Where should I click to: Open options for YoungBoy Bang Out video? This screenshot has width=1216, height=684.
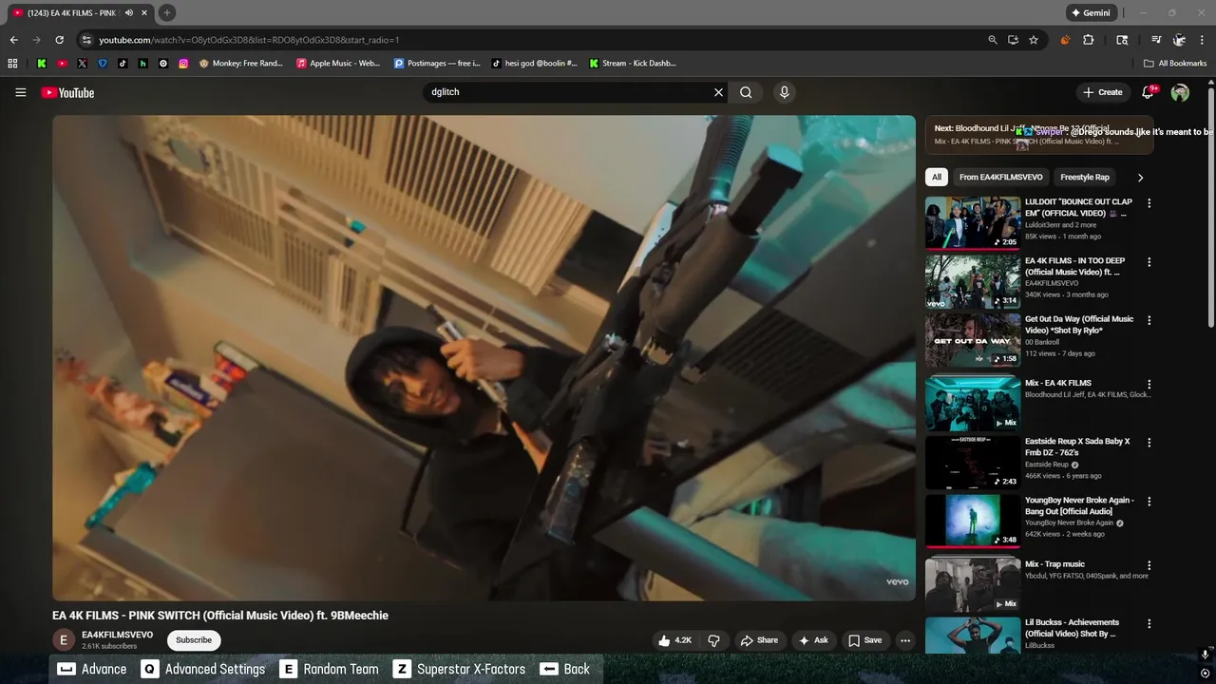1149,501
